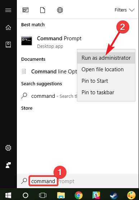Open the Notebook icon in sidebar

[8, 45]
